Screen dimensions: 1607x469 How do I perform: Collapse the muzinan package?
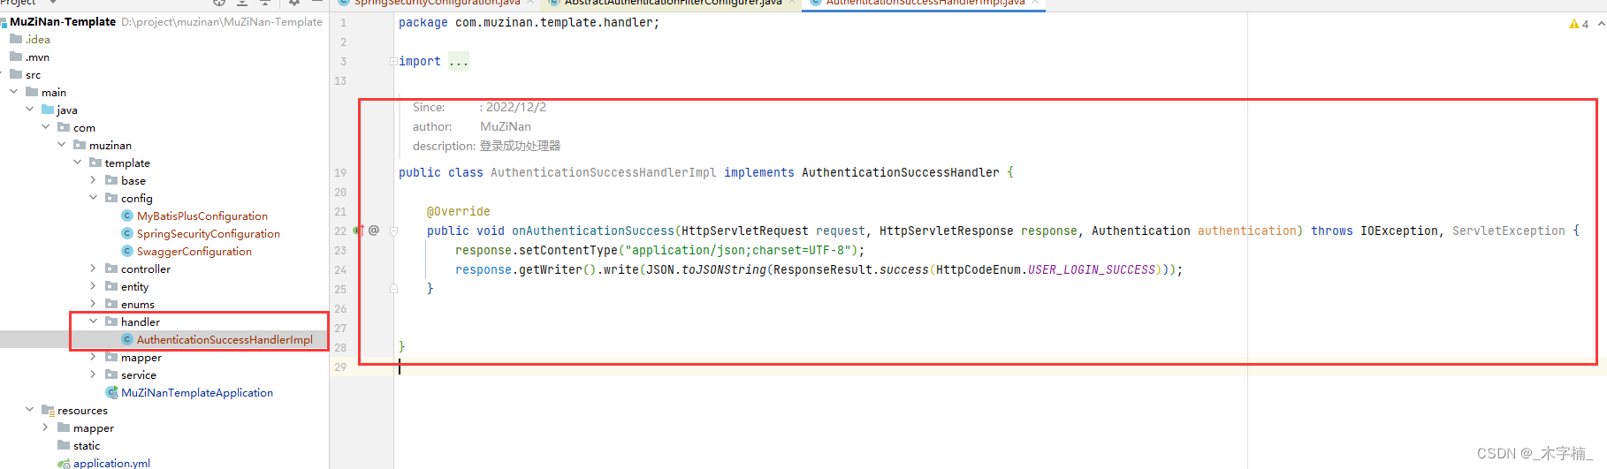tap(62, 145)
